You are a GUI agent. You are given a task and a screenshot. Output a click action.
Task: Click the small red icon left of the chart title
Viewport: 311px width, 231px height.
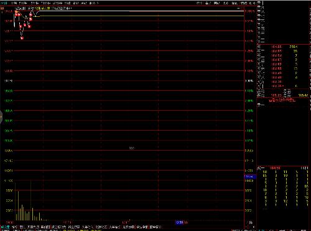point(2,8)
